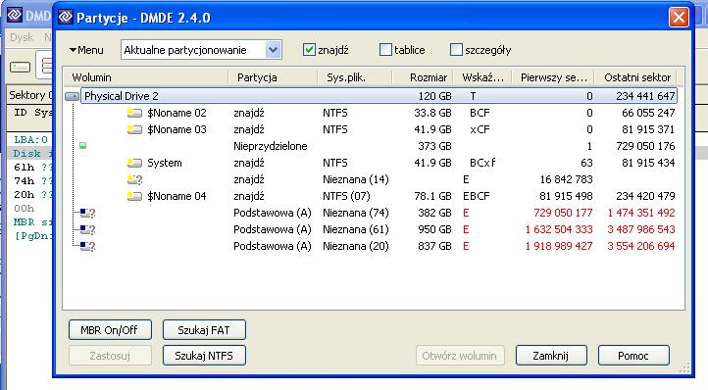Open the Menu dropdown
Viewport: 708px width, 390px height.
(86, 50)
